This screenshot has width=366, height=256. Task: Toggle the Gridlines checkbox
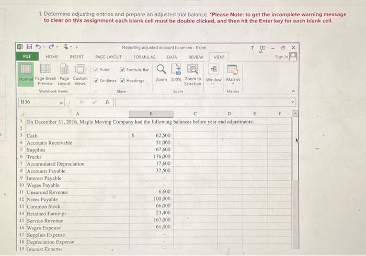point(96,80)
